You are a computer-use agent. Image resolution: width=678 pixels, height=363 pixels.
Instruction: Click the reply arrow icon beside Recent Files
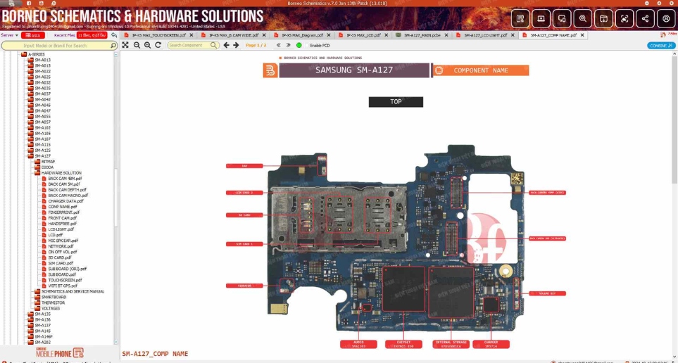coord(114,35)
